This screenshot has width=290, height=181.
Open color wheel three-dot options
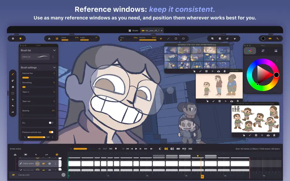point(277,61)
